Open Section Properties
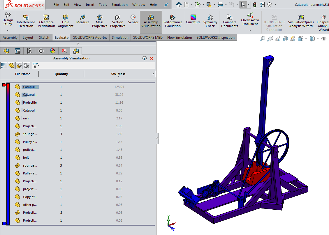This screenshot has height=235, width=329. 117,21
